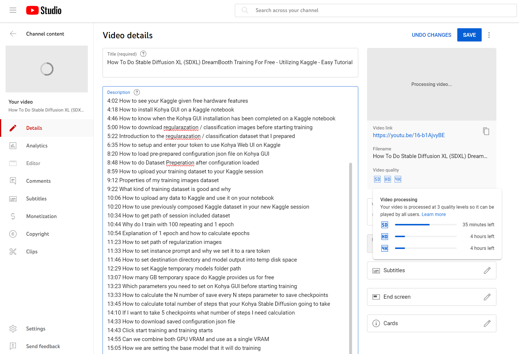Viewport: 519px width, 354px height.
Task: Open Clips from the sidebar
Action: [x=32, y=252]
